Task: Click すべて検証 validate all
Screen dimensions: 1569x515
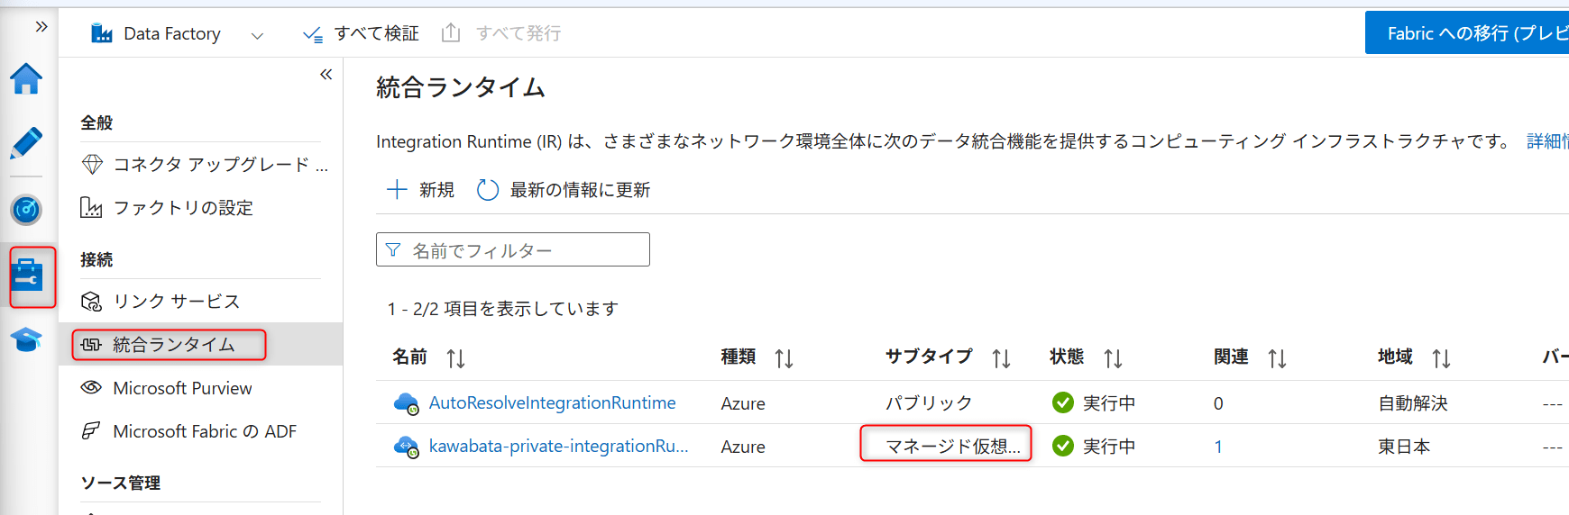Action: pyautogui.click(x=361, y=33)
